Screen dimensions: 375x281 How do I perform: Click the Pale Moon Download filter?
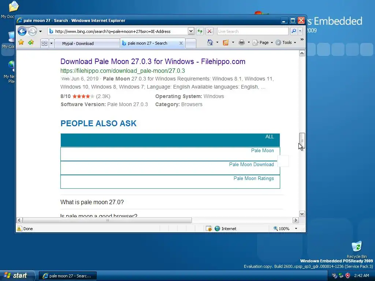(x=170, y=168)
